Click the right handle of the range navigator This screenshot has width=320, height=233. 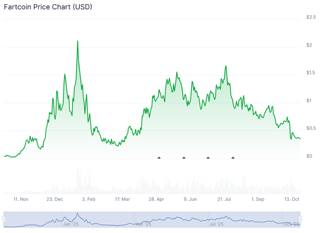point(300,219)
